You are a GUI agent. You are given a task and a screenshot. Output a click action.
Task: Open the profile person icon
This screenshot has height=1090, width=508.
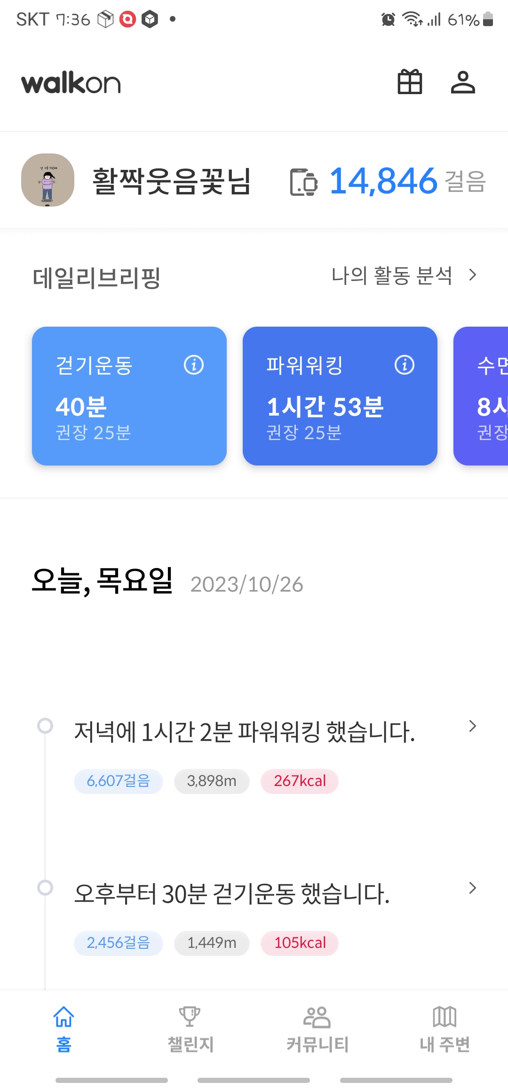(463, 82)
